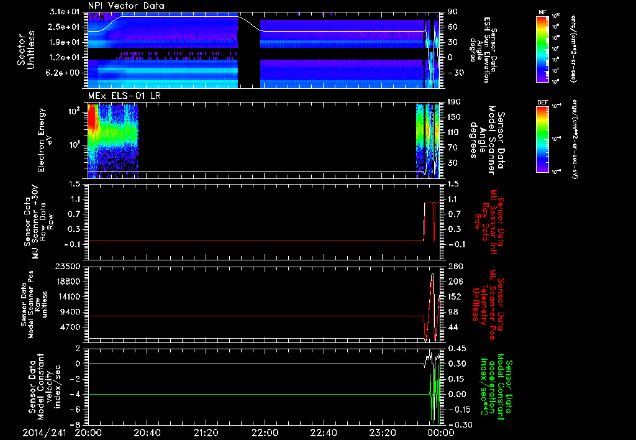Screen dimensions: 636x440
Task: Click the '-4' velocity tick value
Action: pyautogui.click(x=76, y=394)
